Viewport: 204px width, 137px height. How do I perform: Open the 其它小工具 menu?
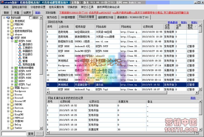pyautogui.click(x=87, y=7)
